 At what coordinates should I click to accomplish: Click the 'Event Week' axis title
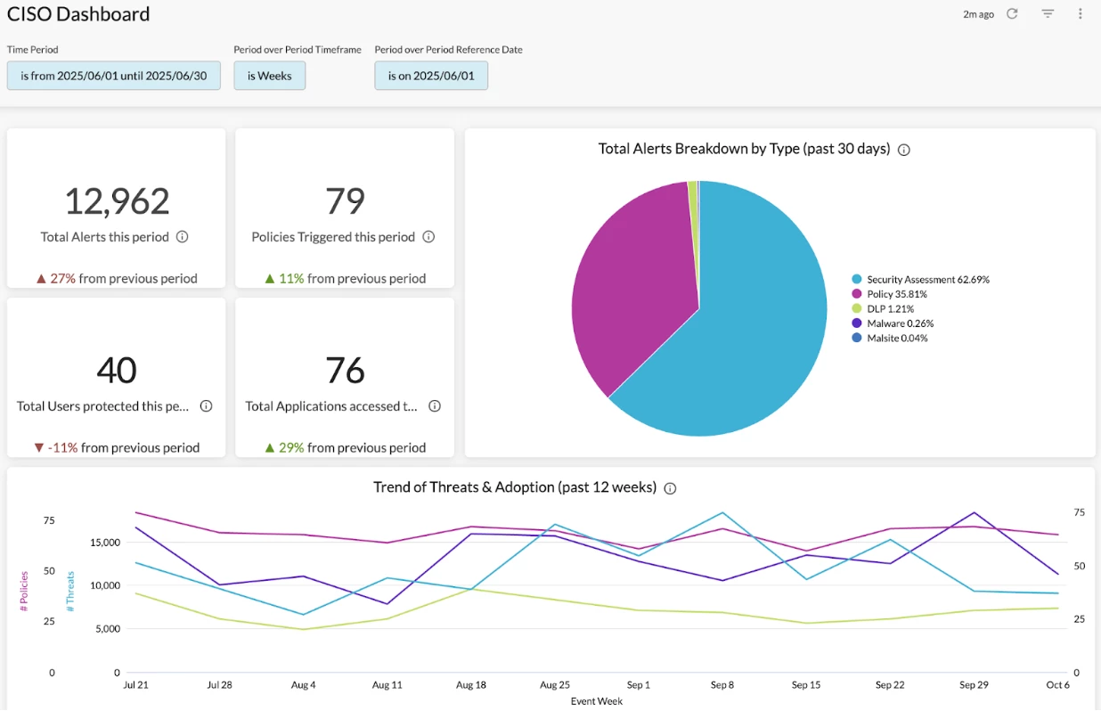597,701
